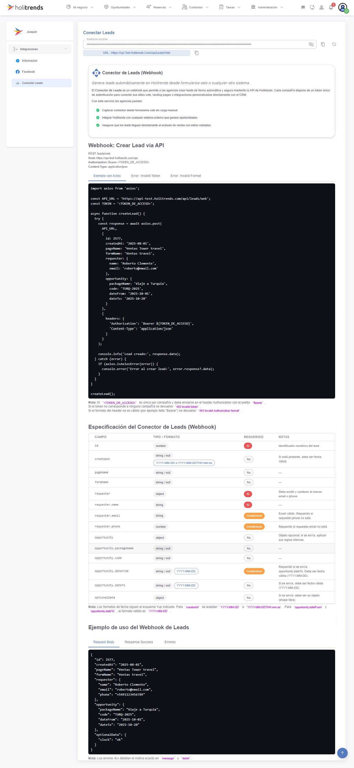Switch to Request Body tab
Image resolution: width=354 pixels, height=768 pixels.
[104, 642]
